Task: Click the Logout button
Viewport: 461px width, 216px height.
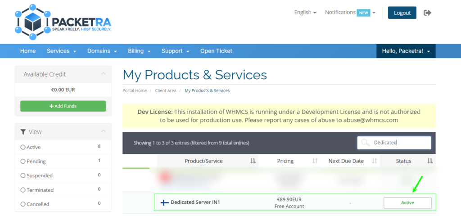Action: click(x=402, y=13)
